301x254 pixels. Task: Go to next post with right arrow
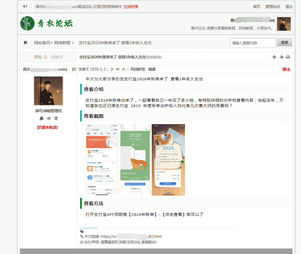(281, 57)
